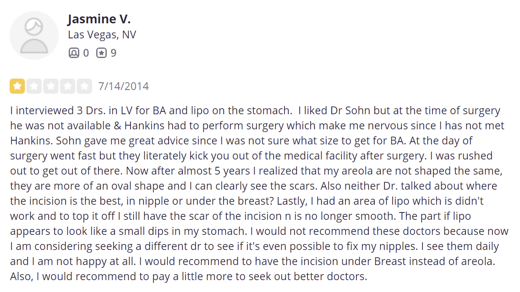Click the reviews count star badge icon

(101, 53)
